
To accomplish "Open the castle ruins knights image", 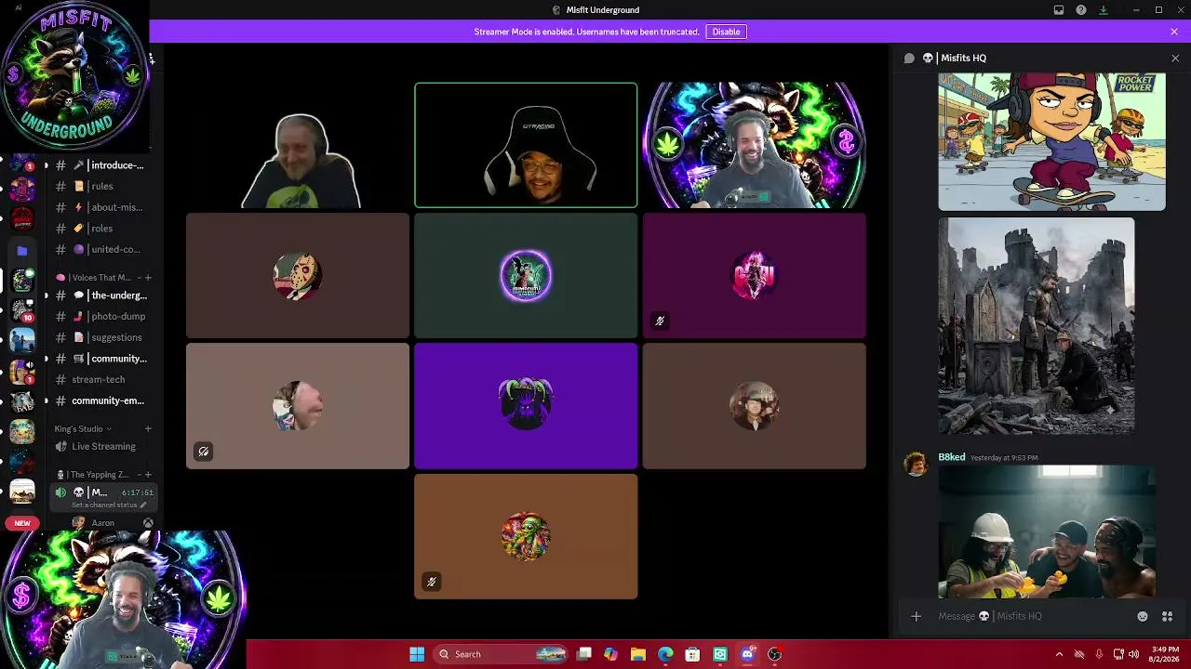I will 1036,326.
